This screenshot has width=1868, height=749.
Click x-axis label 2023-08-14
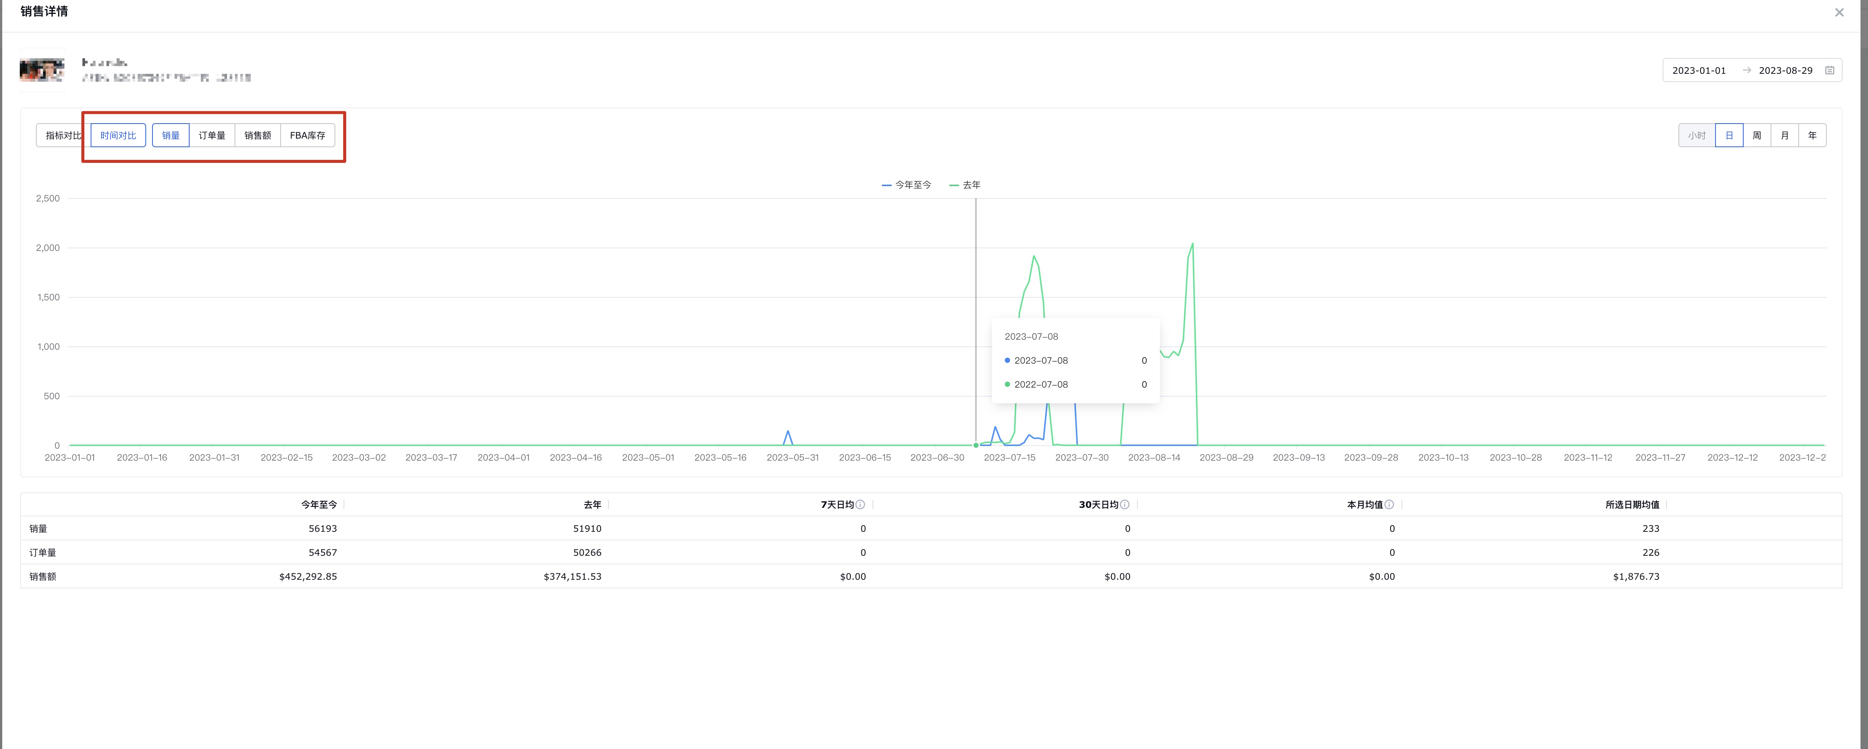tap(1154, 458)
